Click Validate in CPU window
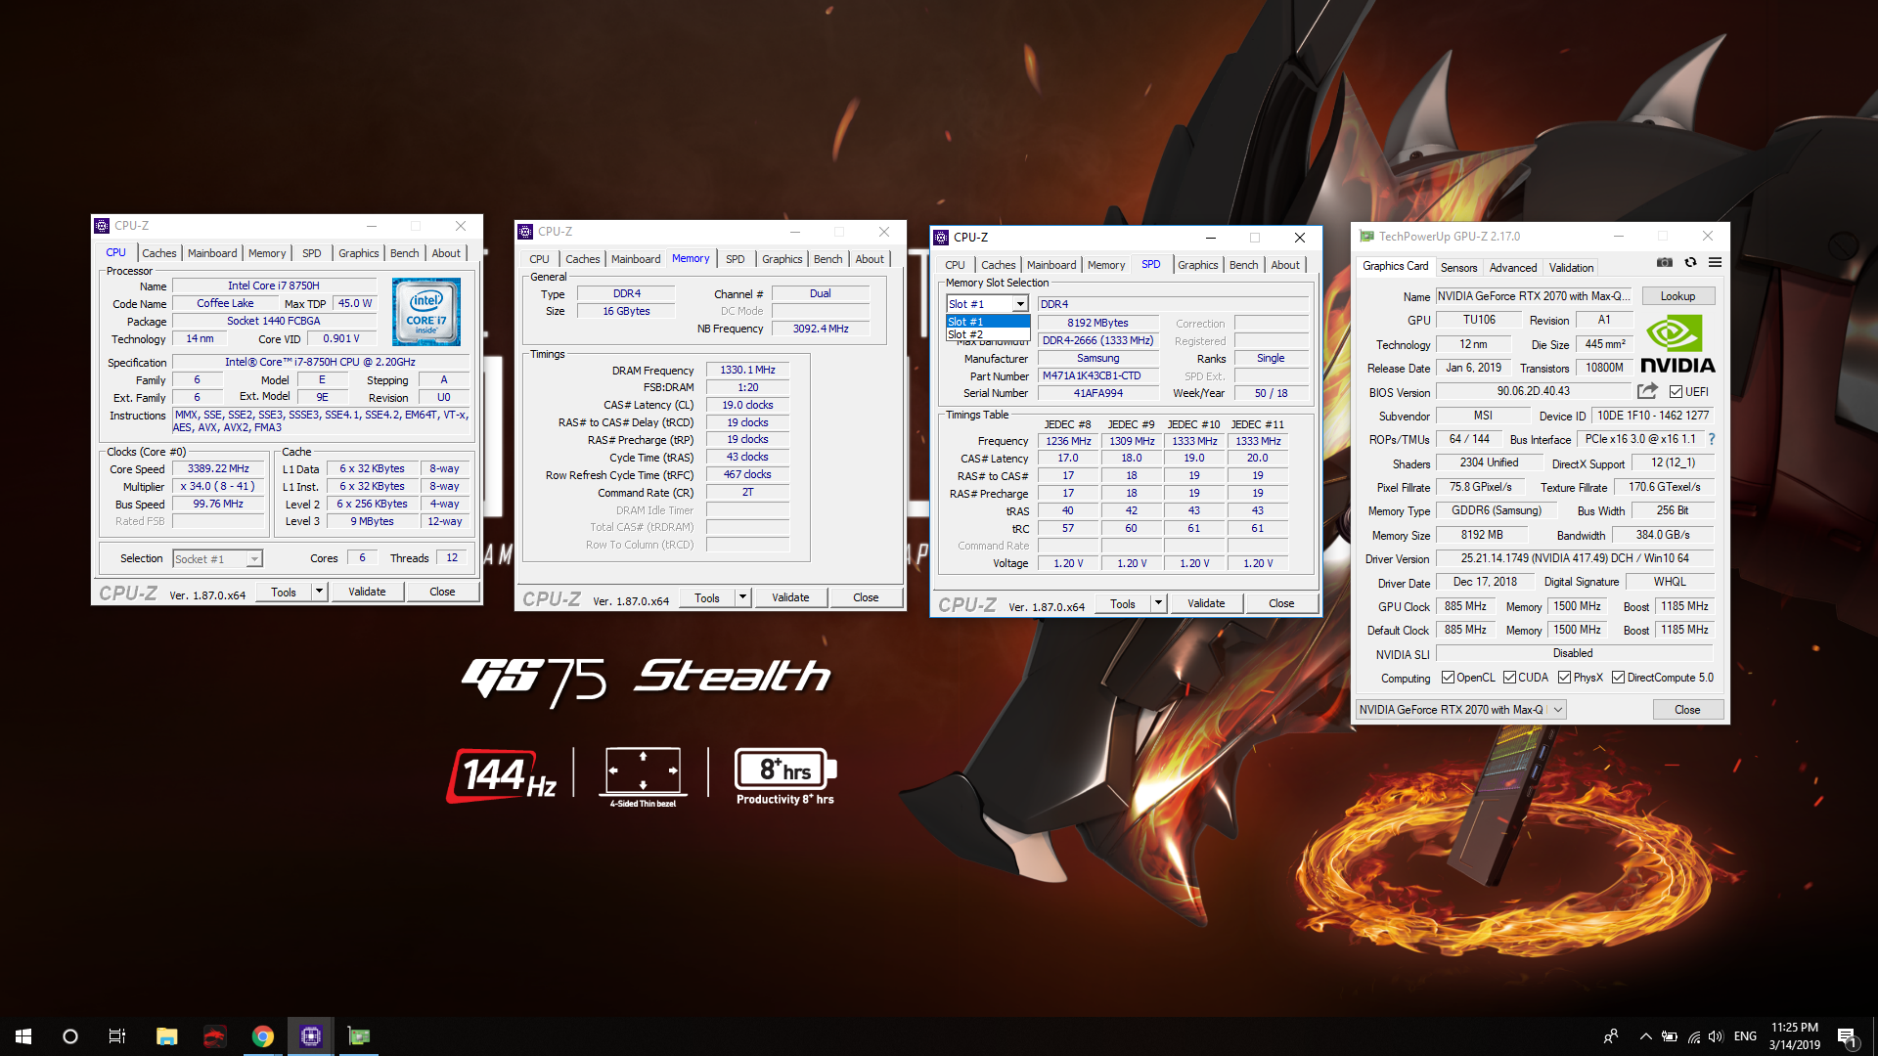1878x1056 pixels. 367,592
